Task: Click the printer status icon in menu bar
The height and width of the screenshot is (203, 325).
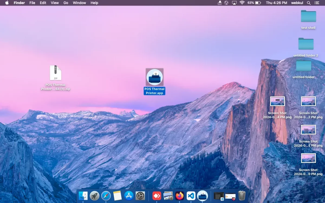Action: coord(220,3)
